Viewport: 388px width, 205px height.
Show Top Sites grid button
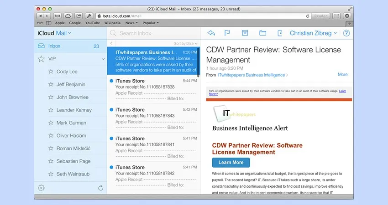tap(336, 16)
